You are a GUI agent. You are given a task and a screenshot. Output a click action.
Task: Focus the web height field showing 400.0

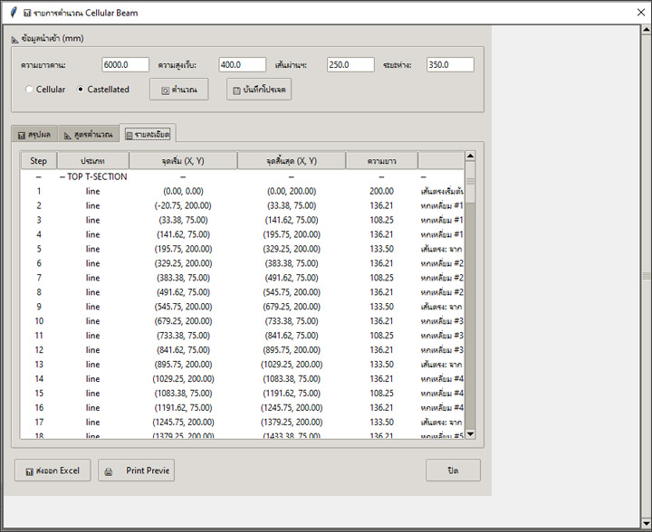click(242, 65)
